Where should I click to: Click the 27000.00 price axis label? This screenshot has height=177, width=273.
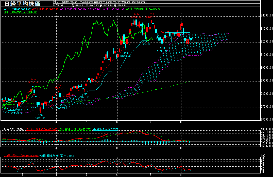(x=267, y=106)
